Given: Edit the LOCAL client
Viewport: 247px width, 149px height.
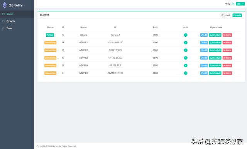Looking at the screenshot, I should click(x=204, y=35).
